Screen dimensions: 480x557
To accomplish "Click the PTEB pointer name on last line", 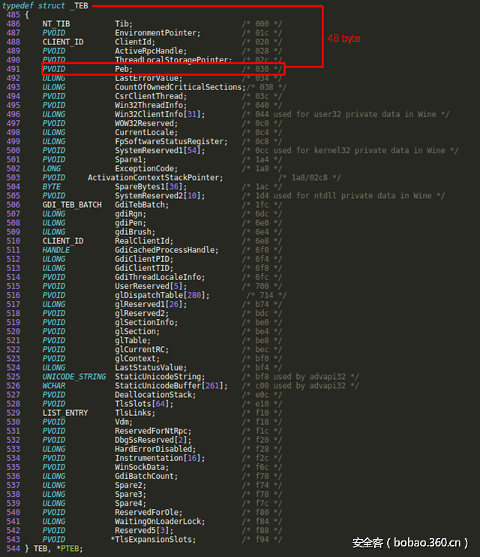I will pyautogui.click(x=70, y=549).
